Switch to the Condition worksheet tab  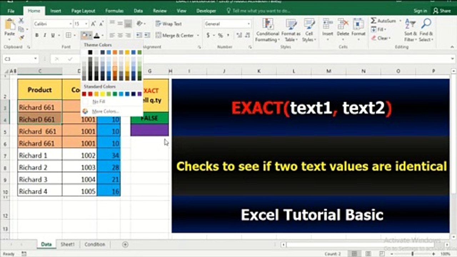coord(95,245)
